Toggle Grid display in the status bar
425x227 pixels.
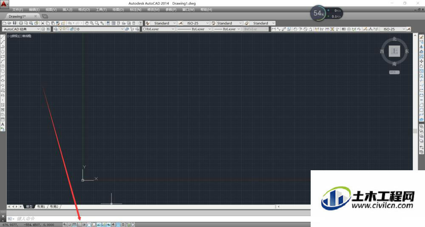tap(74, 224)
